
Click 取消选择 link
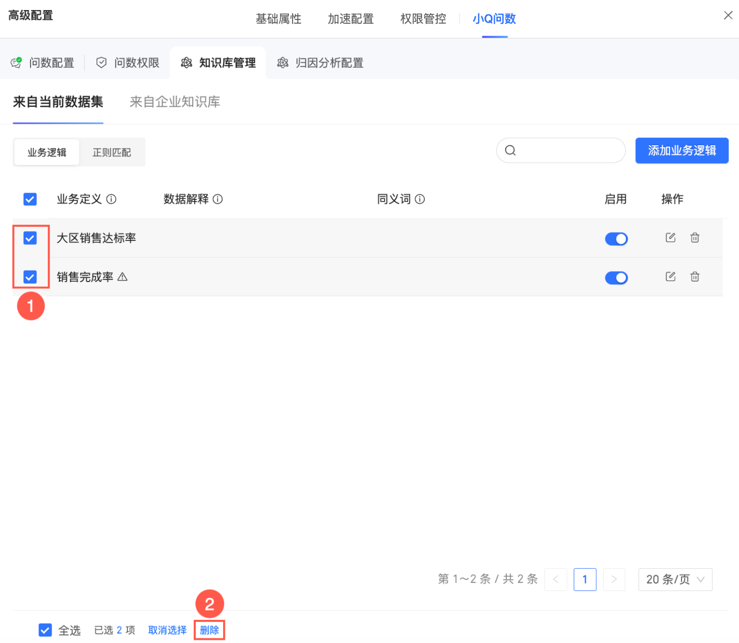167,630
